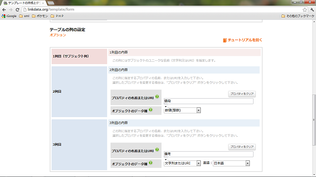Clear the property for column 3

pyautogui.click(x=242, y=147)
